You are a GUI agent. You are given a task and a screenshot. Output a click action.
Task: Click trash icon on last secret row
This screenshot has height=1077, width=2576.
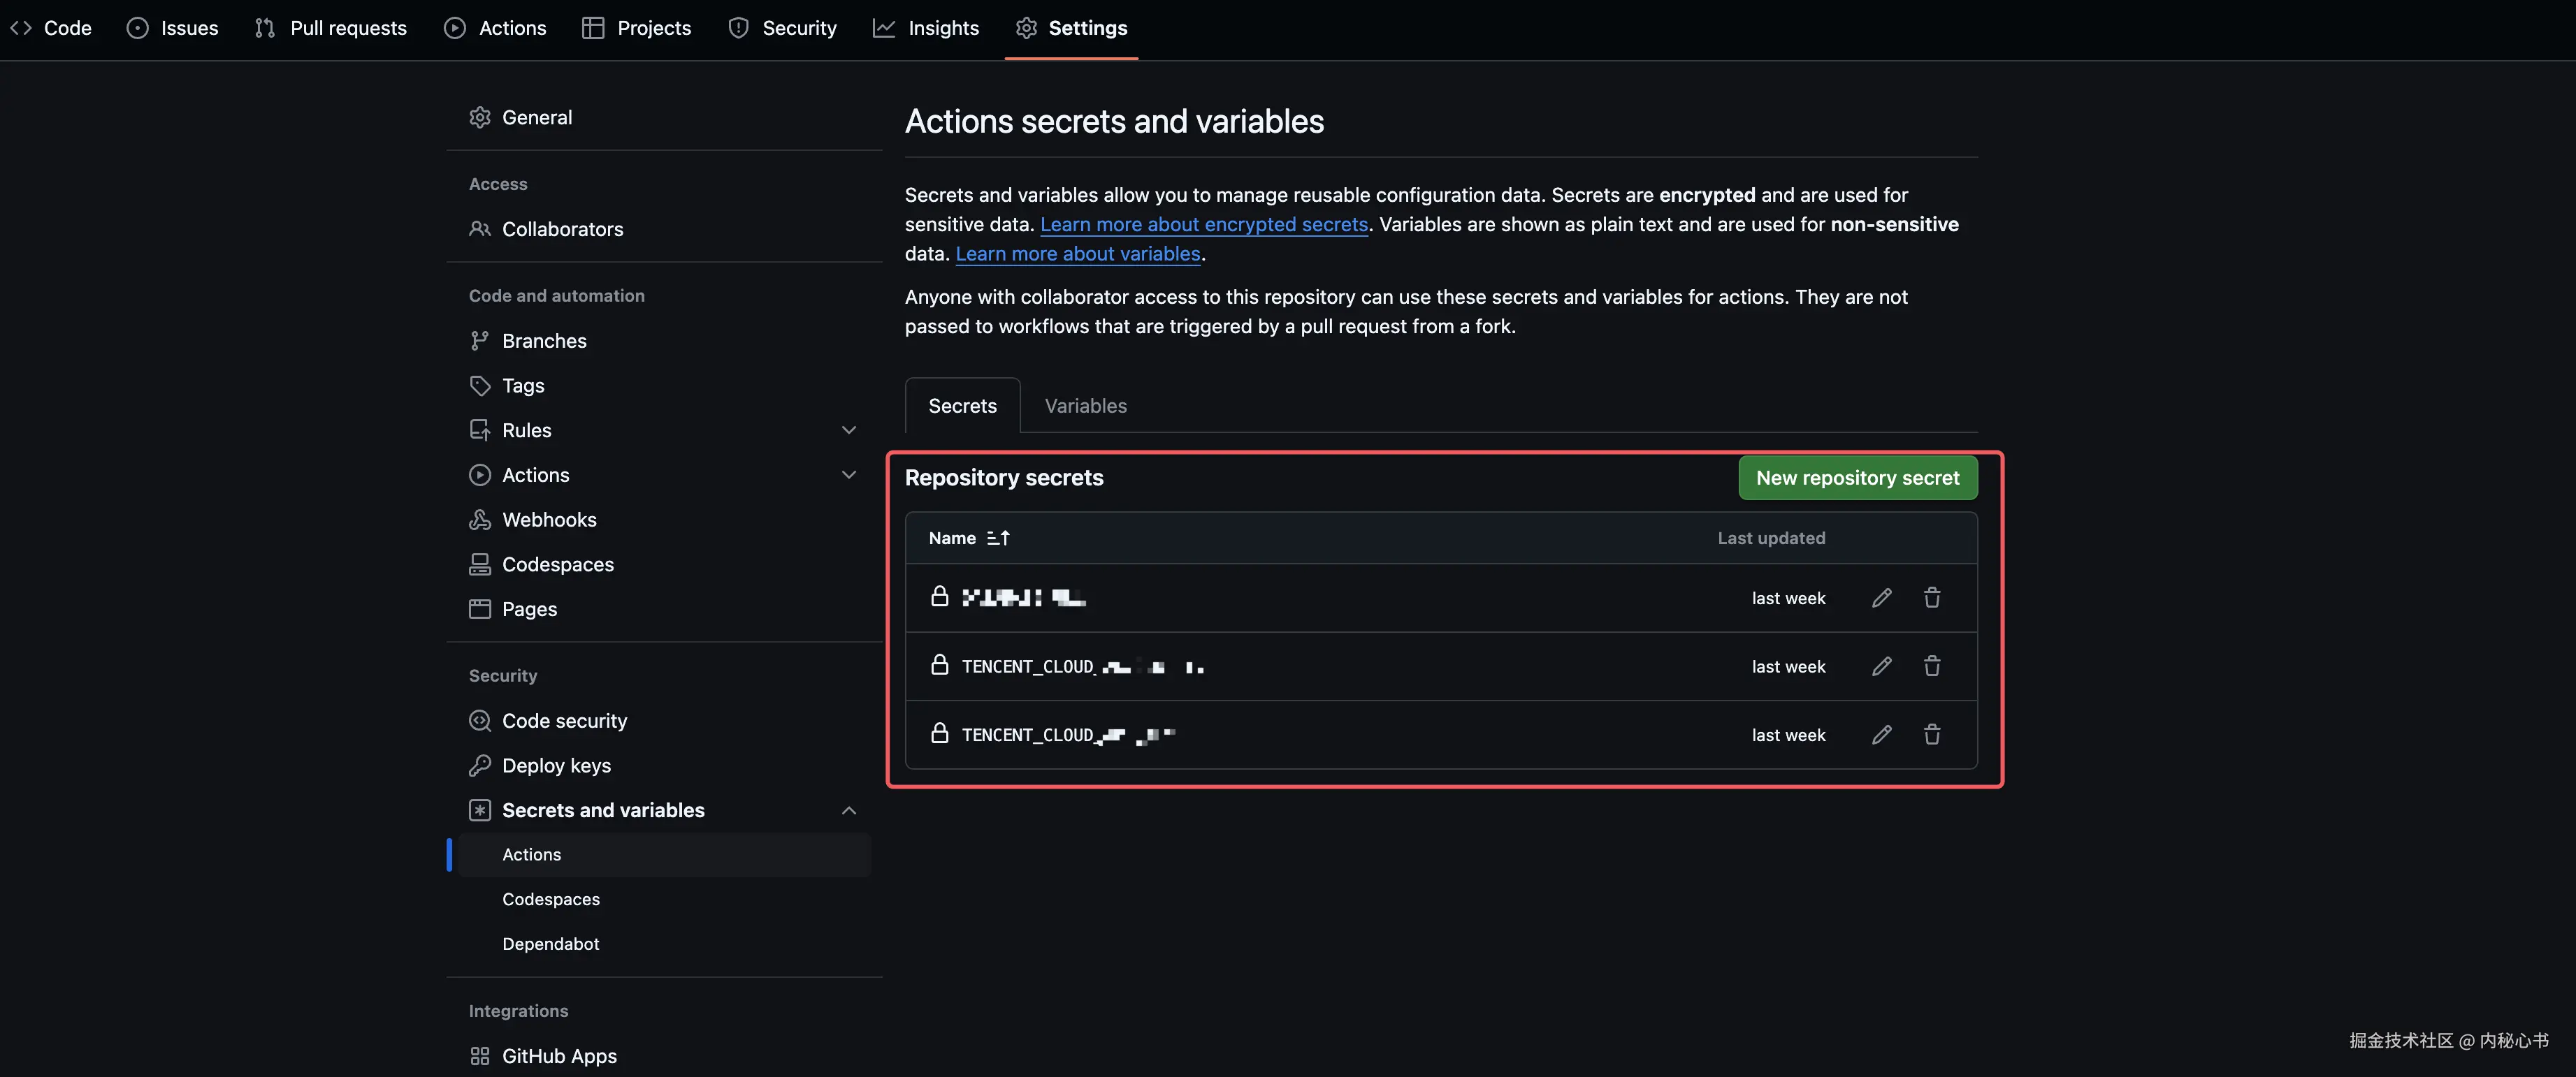(x=1931, y=735)
